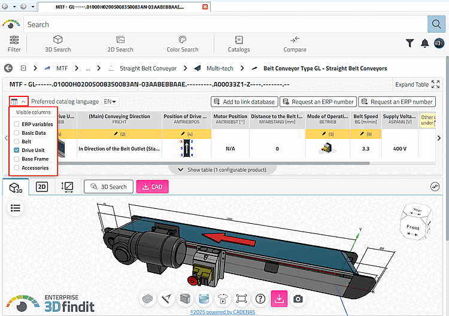Click in the Search field
Image resolution: width=449 pixels, height=316 pixels.
click(x=226, y=25)
